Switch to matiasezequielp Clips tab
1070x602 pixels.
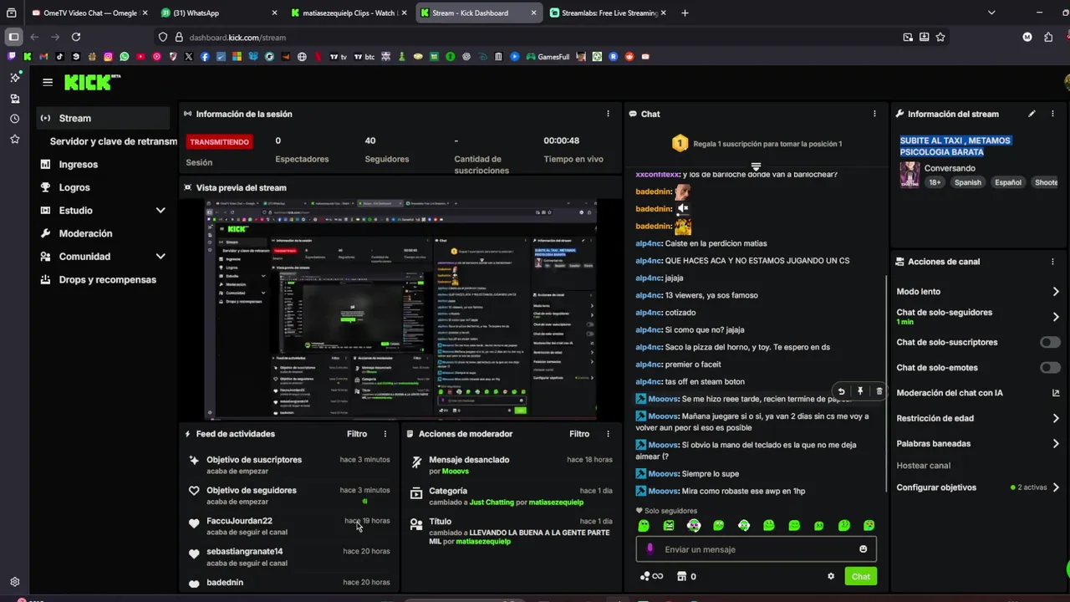pyautogui.click(x=347, y=13)
